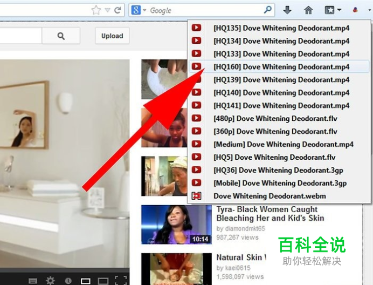
Task: Choose [HQ160] Dove Whitening Deodorant.mp4
Action: click(280, 66)
